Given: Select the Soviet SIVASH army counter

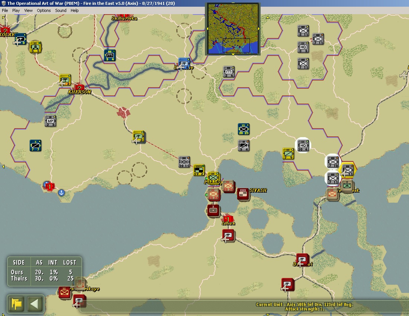Looking at the screenshot, I should (243, 194).
